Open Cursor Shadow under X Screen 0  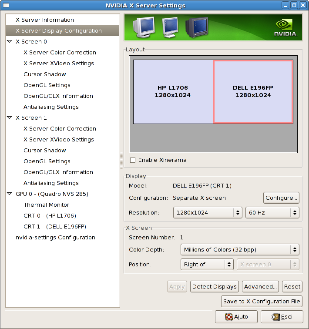coord(45,74)
